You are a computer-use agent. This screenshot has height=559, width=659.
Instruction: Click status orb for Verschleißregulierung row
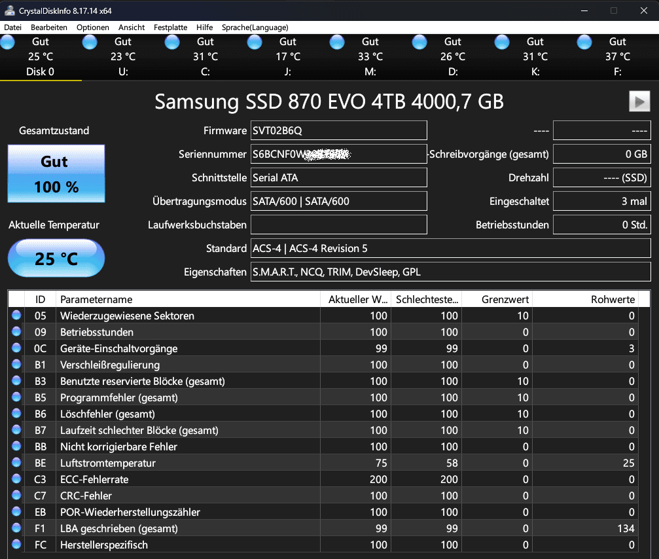pos(16,364)
